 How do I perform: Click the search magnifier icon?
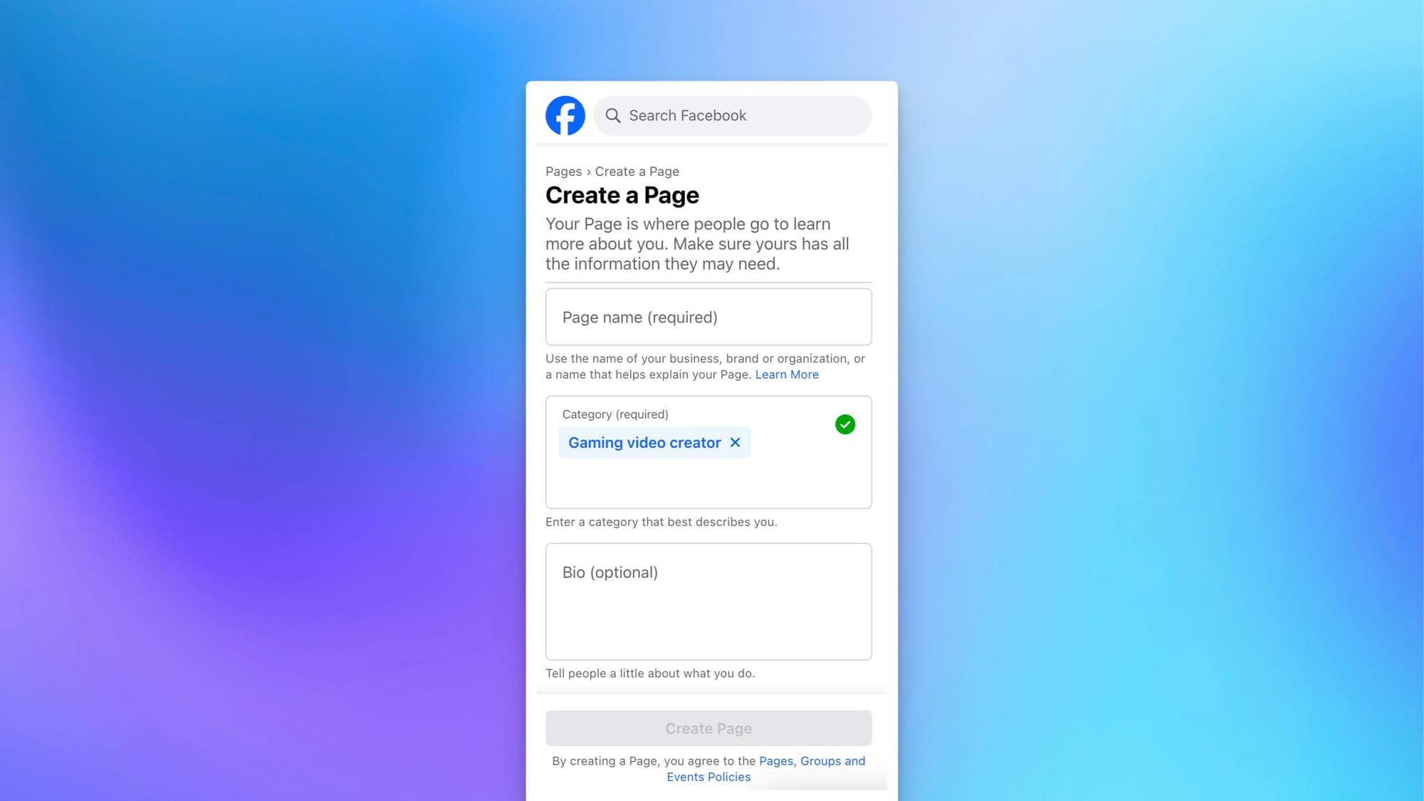pos(612,115)
